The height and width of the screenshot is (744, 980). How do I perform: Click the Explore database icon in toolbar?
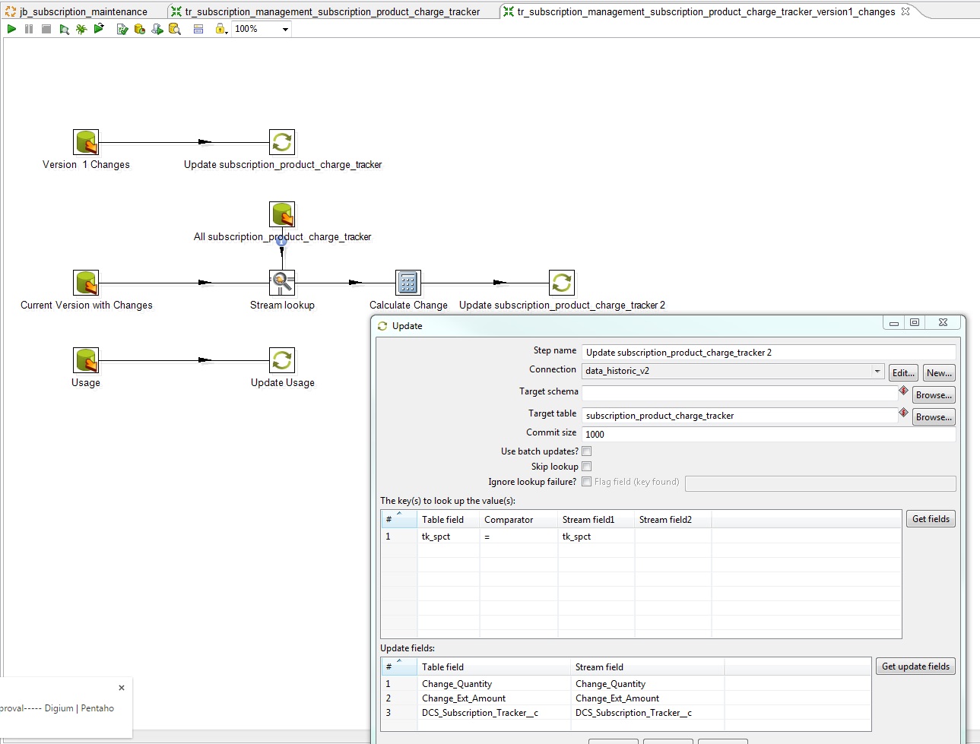point(174,29)
